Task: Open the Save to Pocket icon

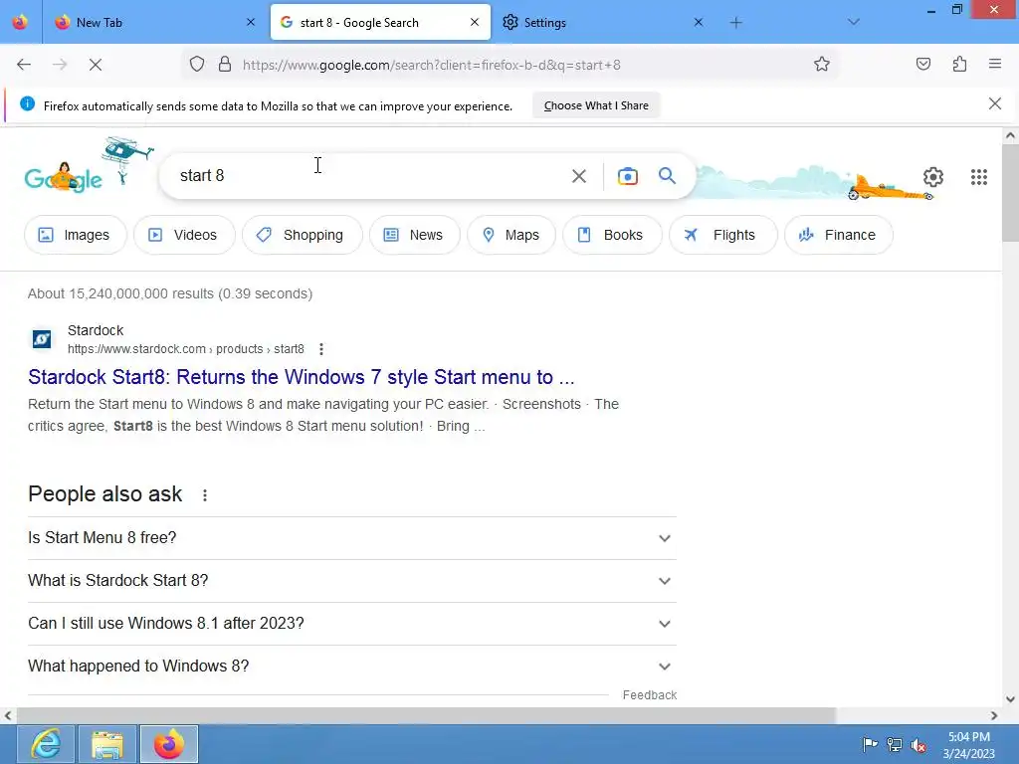Action: pyautogui.click(x=922, y=65)
